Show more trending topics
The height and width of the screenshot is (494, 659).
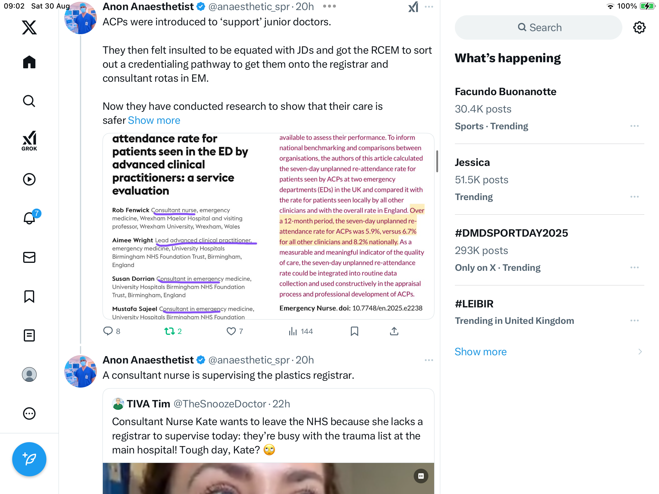pyautogui.click(x=481, y=352)
